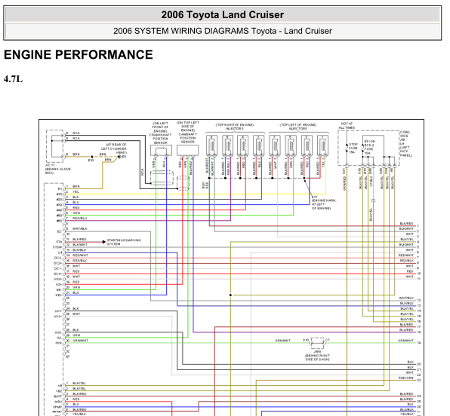Image resolution: width=450 pixels, height=416 pixels.
Task: Click the 'BATT' ECM terminal label
Action: (x=58, y=396)
